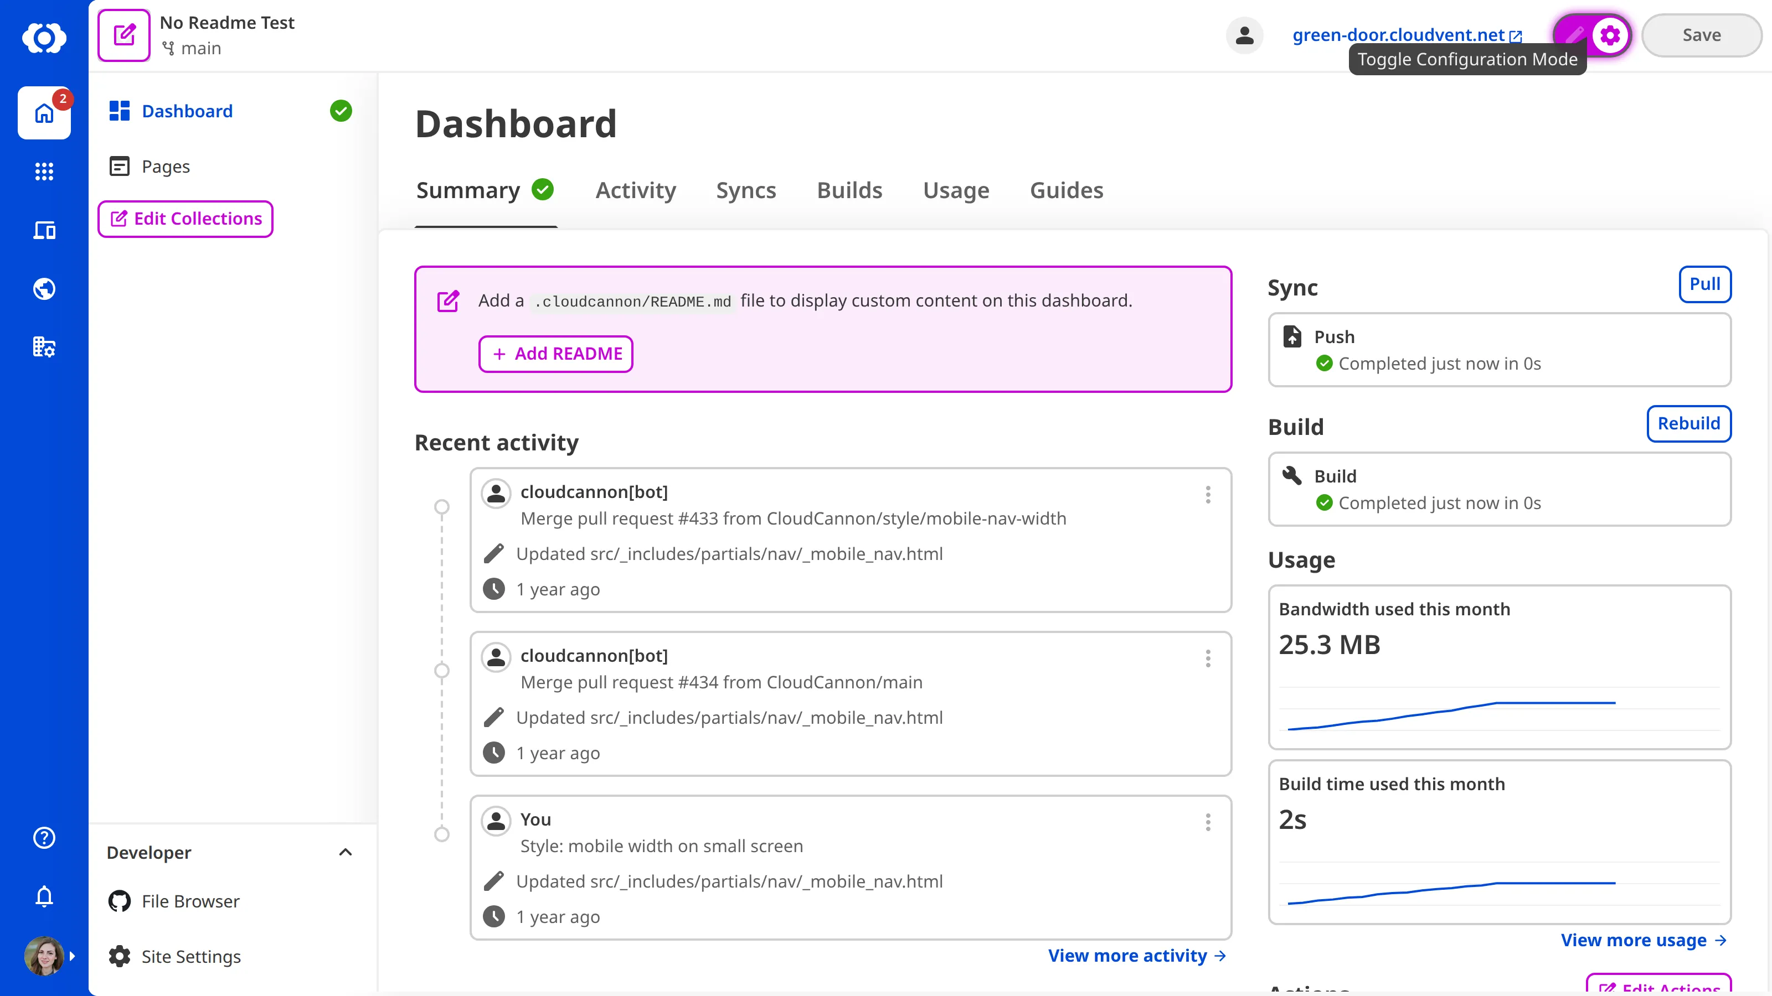This screenshot has width=1772, height=996.
Task: Click the Rebuild button
Action: pos(1689,423)
